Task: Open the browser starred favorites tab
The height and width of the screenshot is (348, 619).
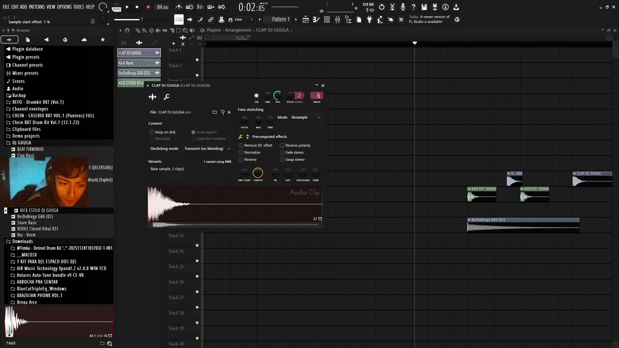Action: click(103, 40)
